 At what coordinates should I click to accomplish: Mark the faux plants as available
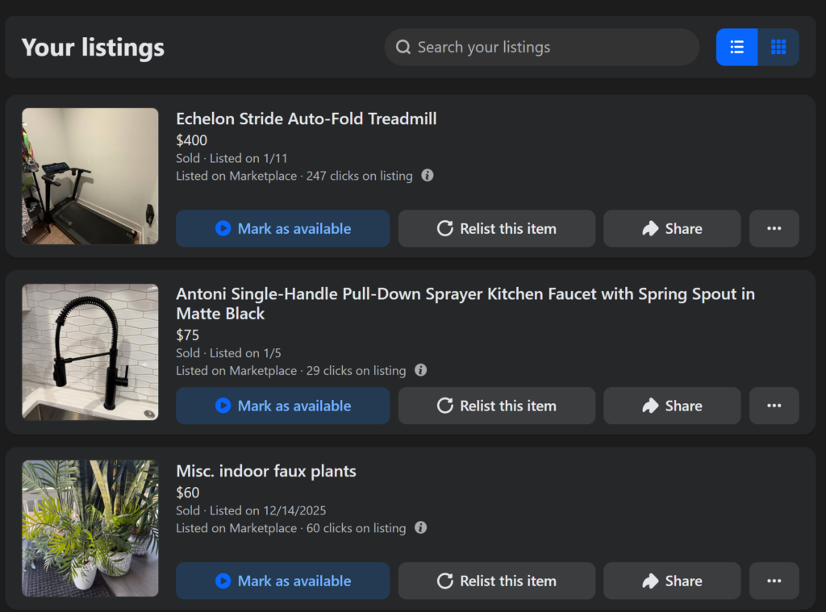[x=282, y=581]
